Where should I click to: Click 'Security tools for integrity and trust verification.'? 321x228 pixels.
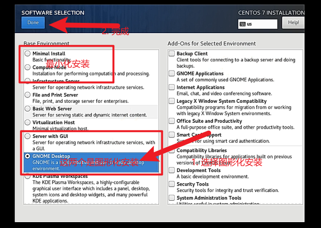tap(228, 190)
